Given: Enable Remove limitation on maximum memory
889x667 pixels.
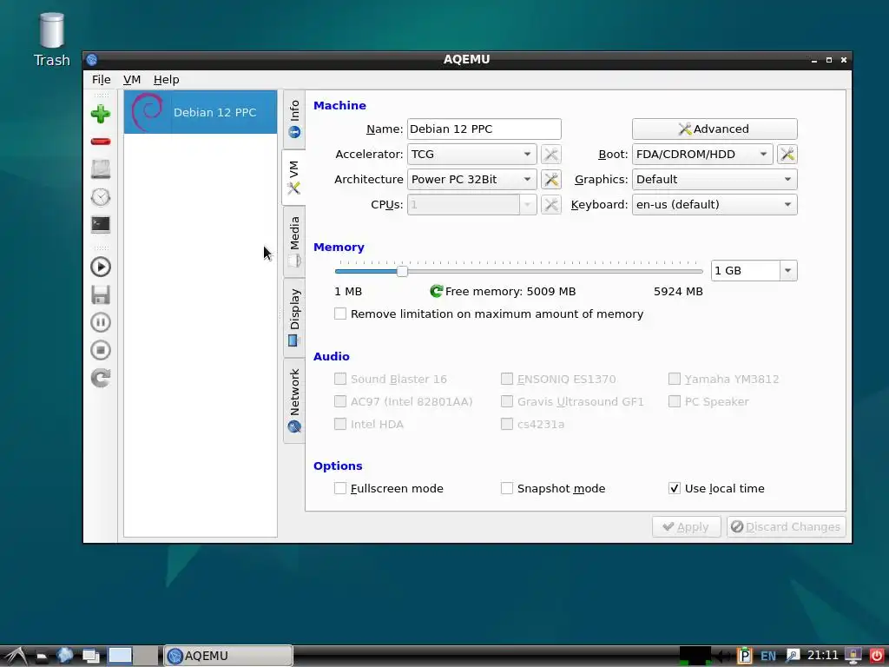Looking at the screenshot, I should point(340,314).
